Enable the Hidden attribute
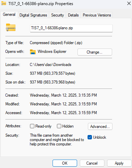The height and width of the screenshot is (168, 132). click(59, 126)
